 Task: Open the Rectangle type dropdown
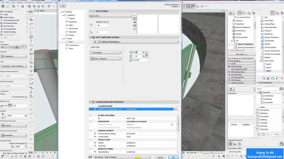[106, 53]
